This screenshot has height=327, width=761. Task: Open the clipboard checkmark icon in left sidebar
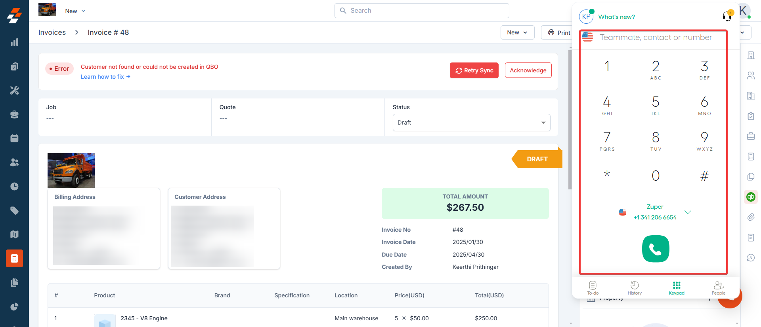[x=14, y=66]
